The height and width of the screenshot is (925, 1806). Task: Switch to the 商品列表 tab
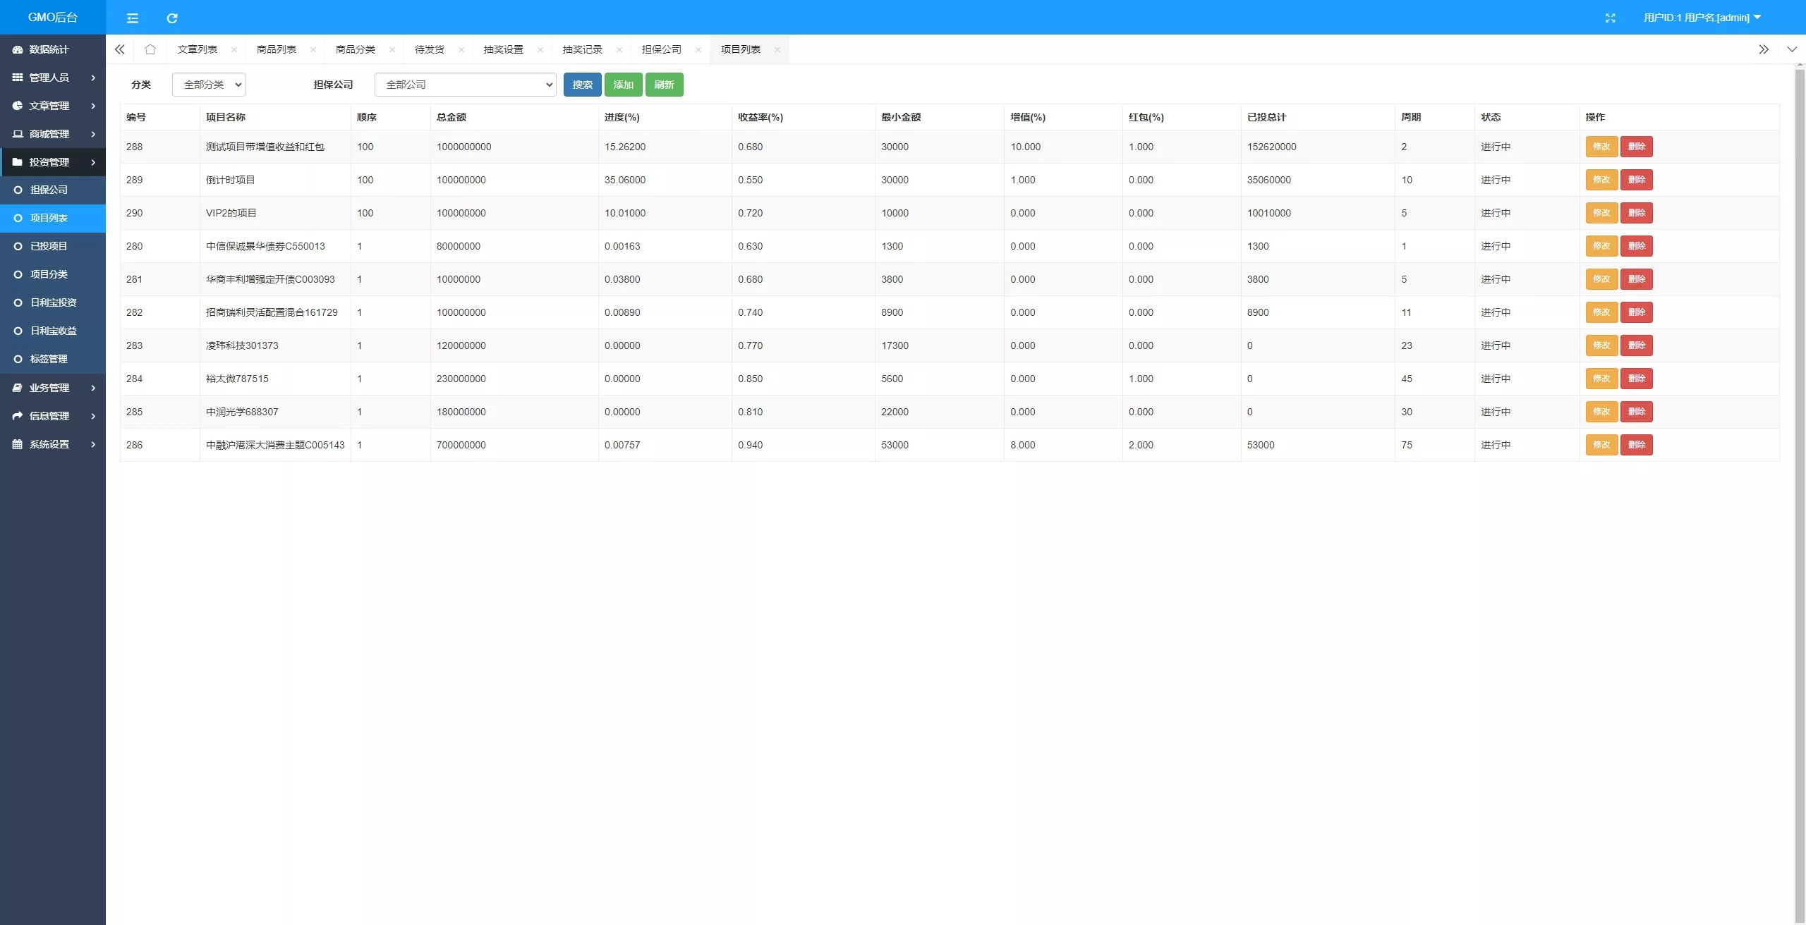[277, 49]
